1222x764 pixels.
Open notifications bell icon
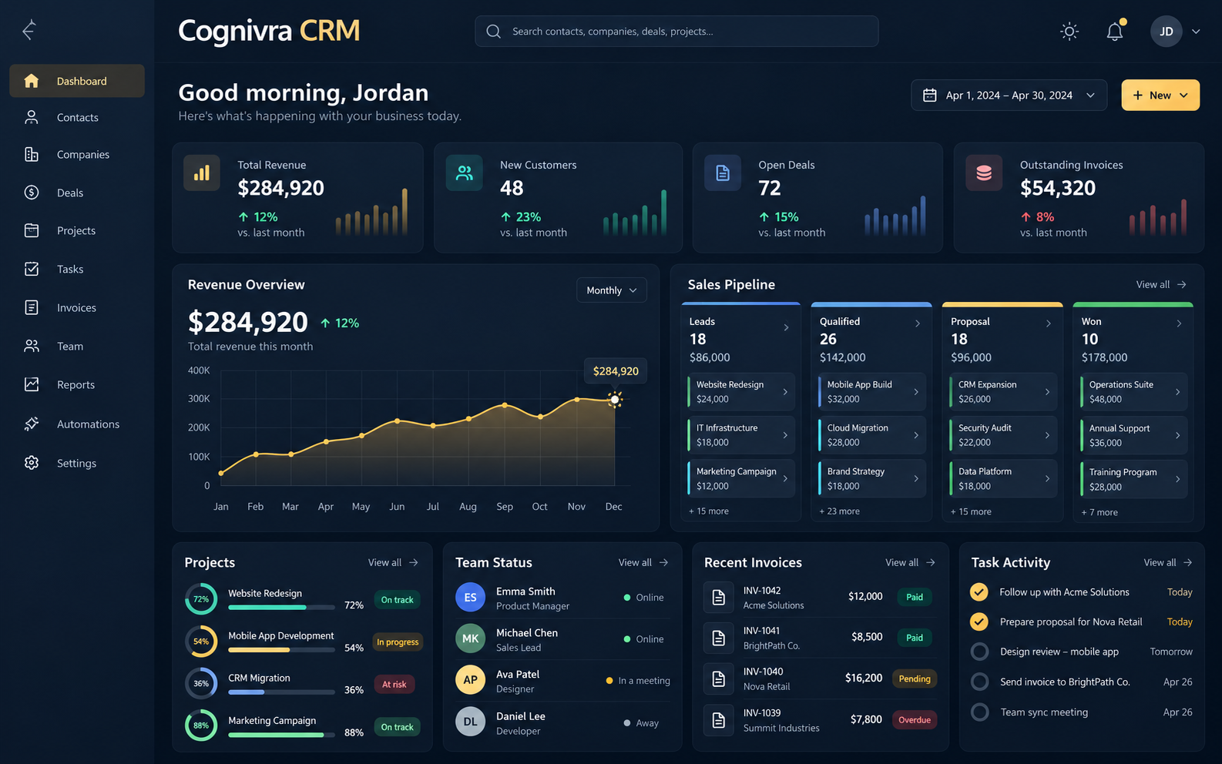[x=1114, y=32]
